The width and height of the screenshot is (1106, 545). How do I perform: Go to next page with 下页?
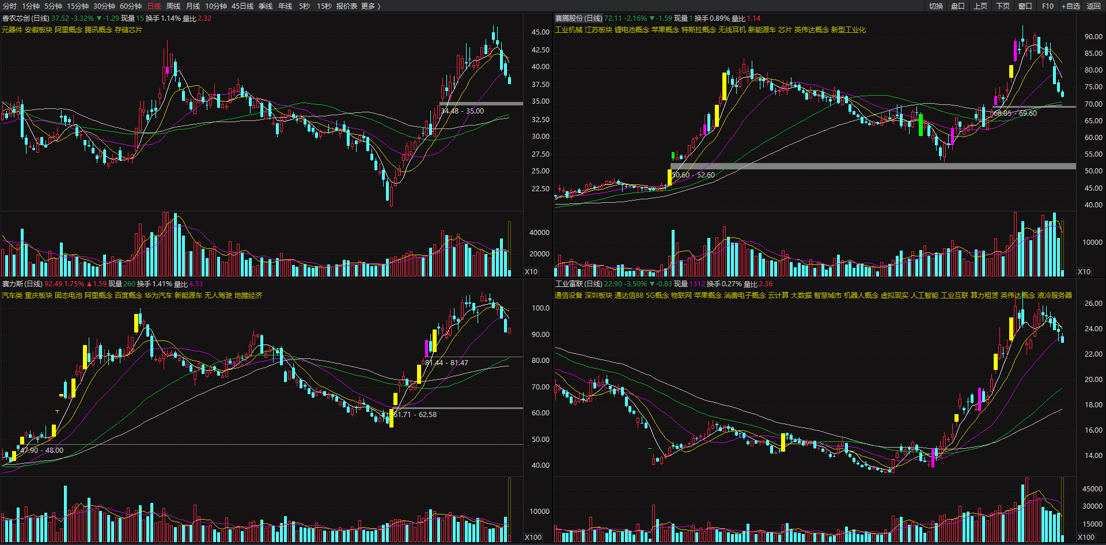pyautogui.click(x=1003, y=6)
